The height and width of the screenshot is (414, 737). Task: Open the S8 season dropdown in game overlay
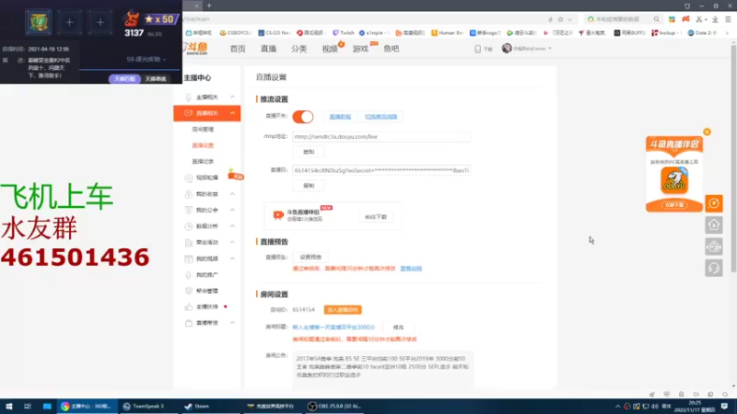[x=146, y=60]
